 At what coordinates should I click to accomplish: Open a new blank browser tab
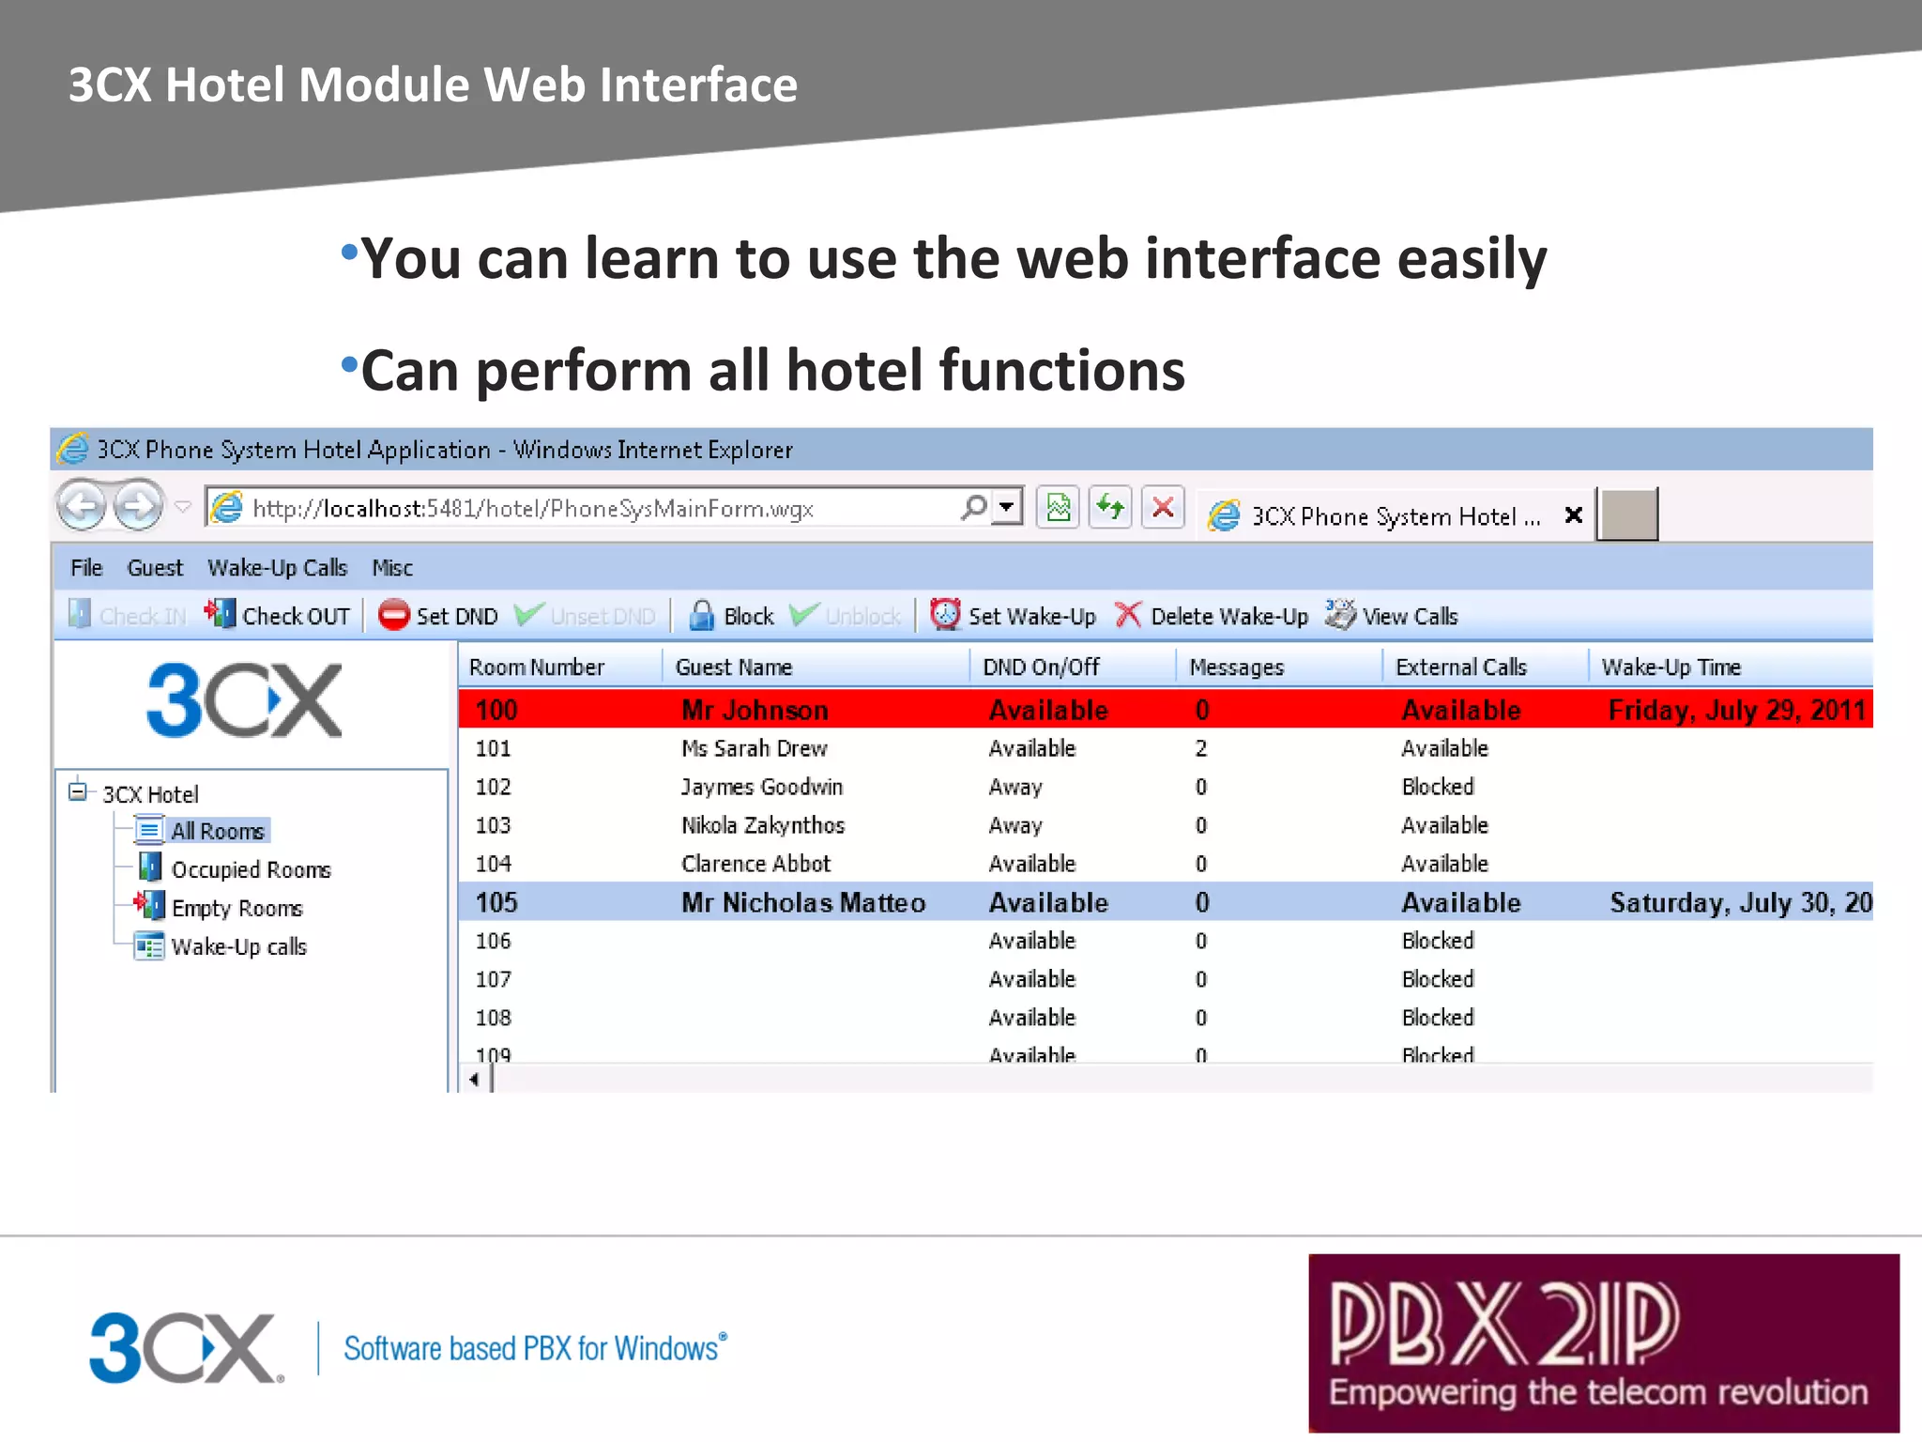click(x=1628, y=514)
